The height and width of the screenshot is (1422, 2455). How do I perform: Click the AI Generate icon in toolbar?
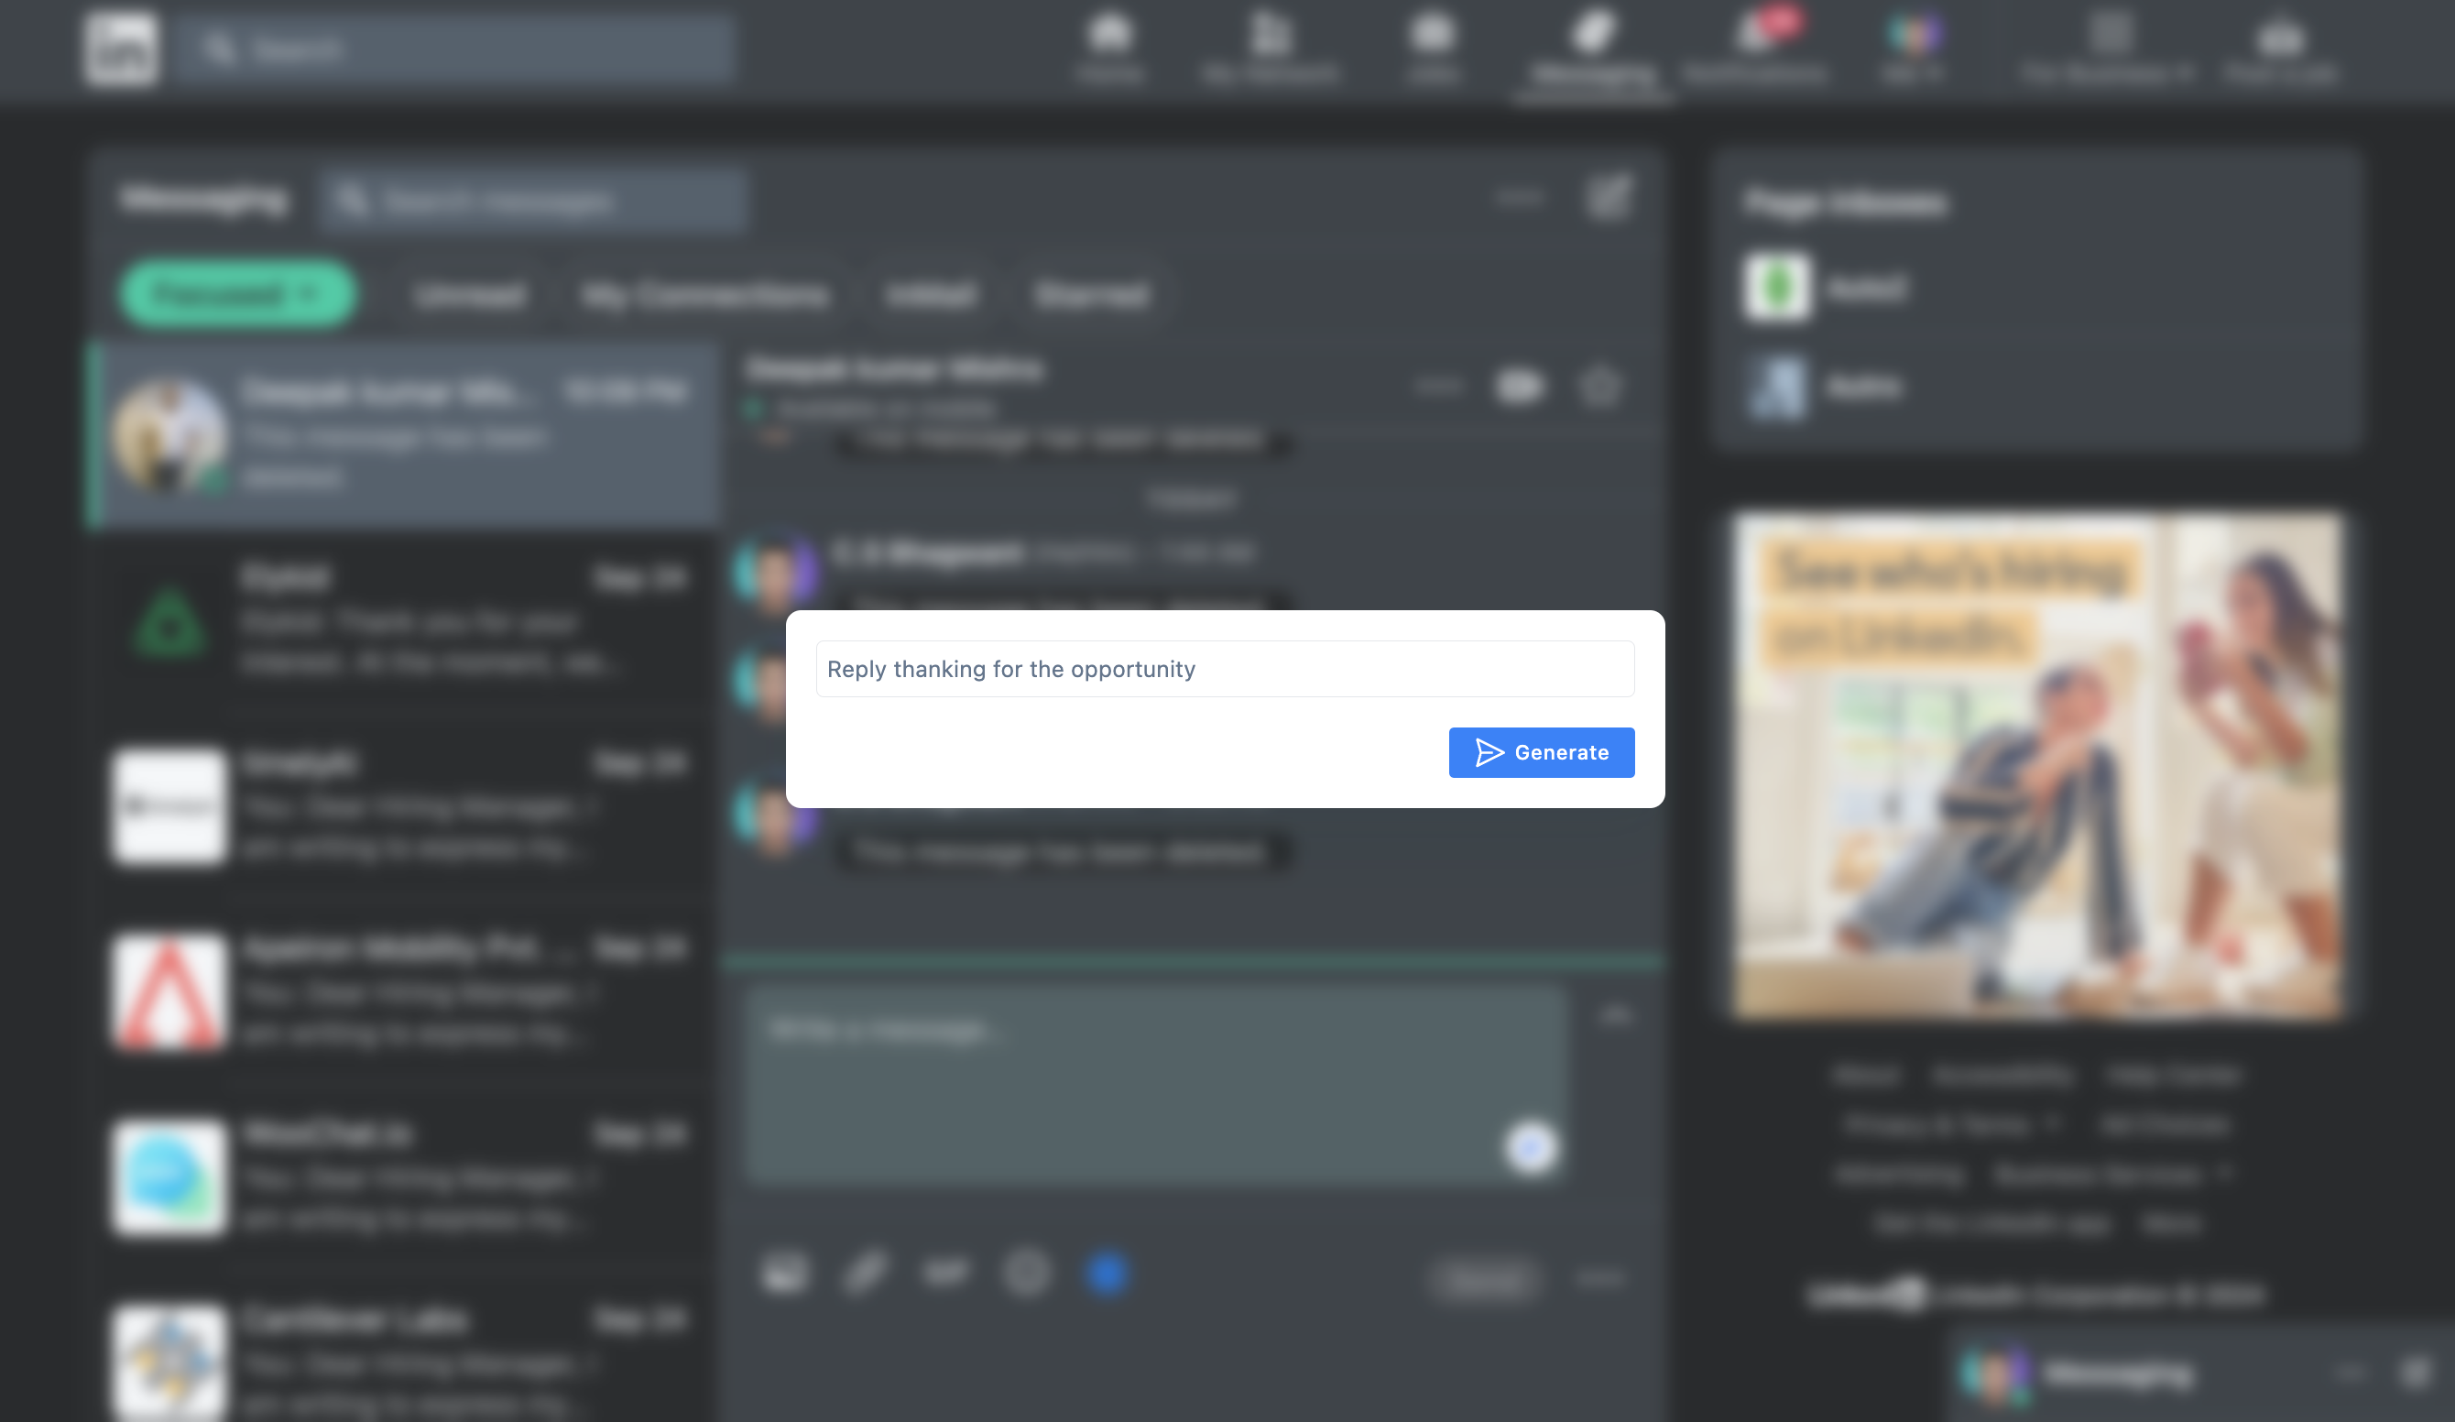[x=1105, y=1273]
